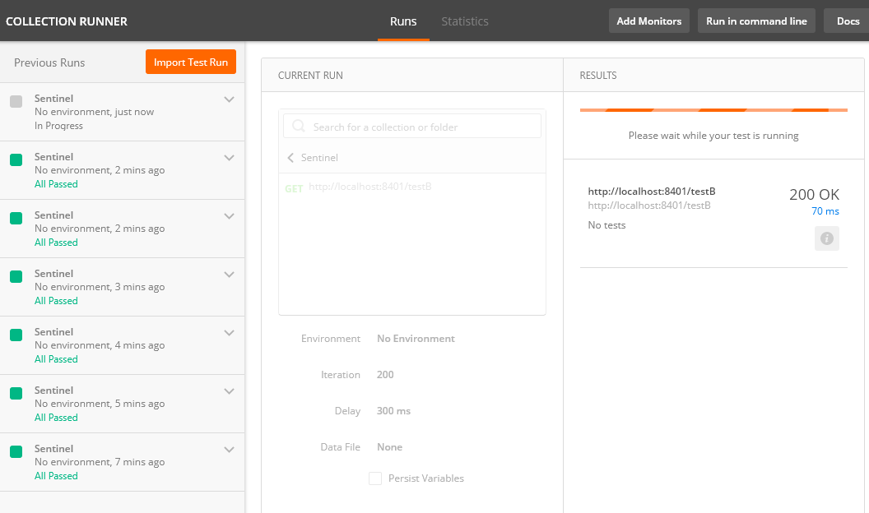Screen dimensions: 869x513
Task: Open the Data File None selector
Action: (x=389, y=447)
